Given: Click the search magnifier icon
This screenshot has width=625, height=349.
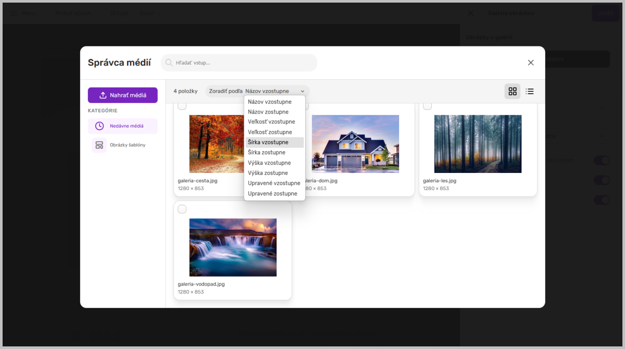Looking at the screenshot, I should point(169,63).
